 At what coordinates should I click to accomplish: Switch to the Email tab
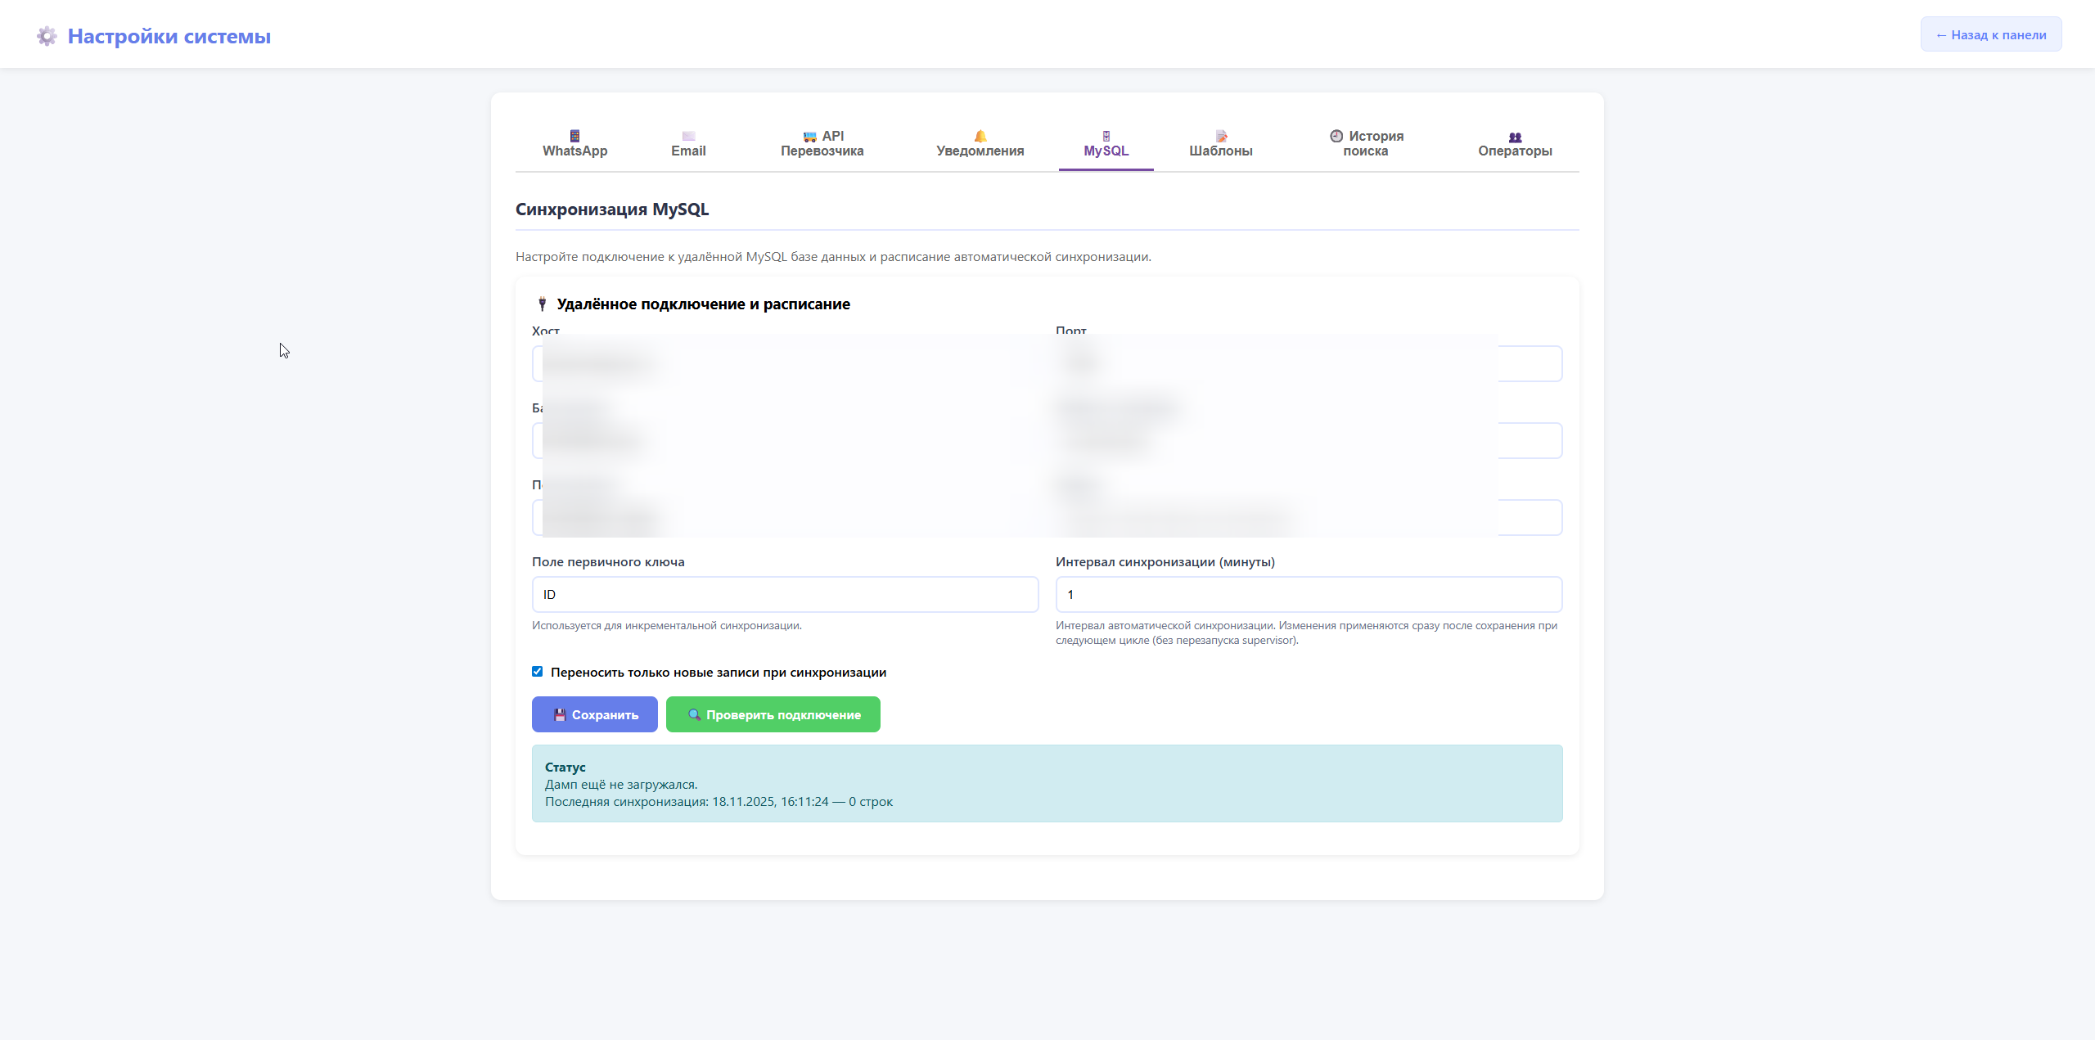(x=687, y=144)
